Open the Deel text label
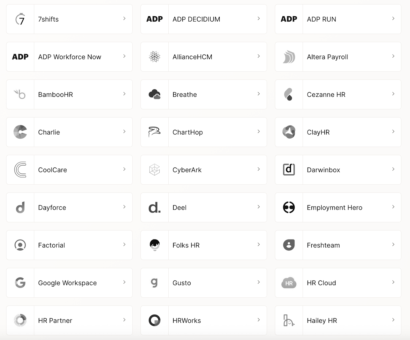The height and width of the screenshot is (340, 410). pyautogui.click(x=179, y=208)
